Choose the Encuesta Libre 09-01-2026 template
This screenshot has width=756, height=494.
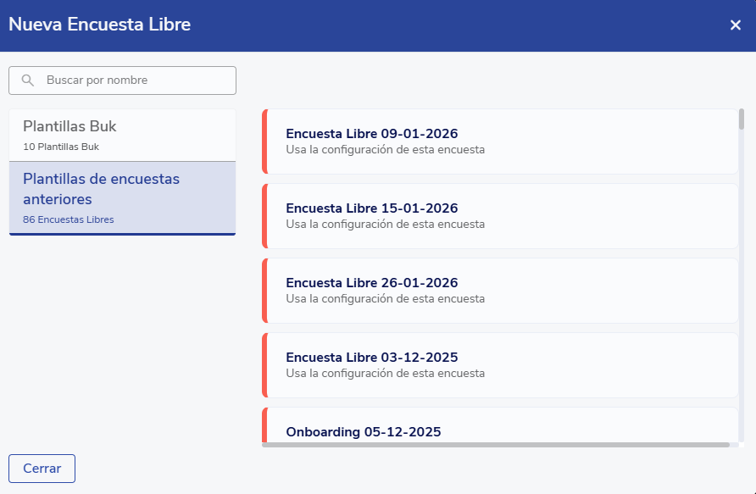tap(500, 142)
